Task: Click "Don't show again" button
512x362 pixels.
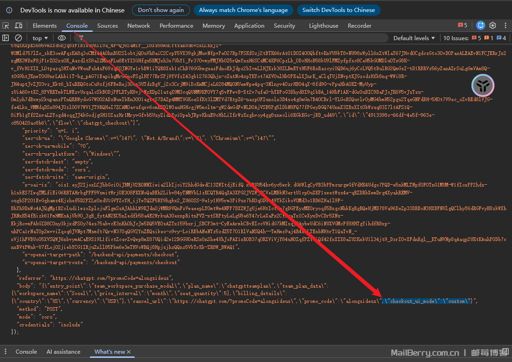Action: coord(161,10)
